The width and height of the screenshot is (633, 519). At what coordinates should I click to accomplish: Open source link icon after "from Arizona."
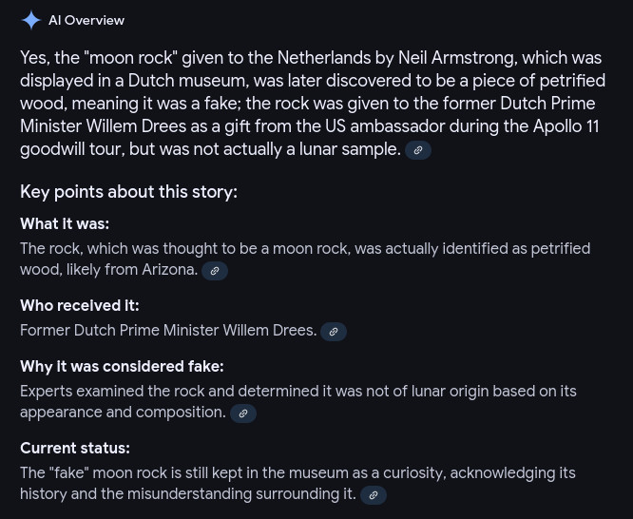coord(215,271)
